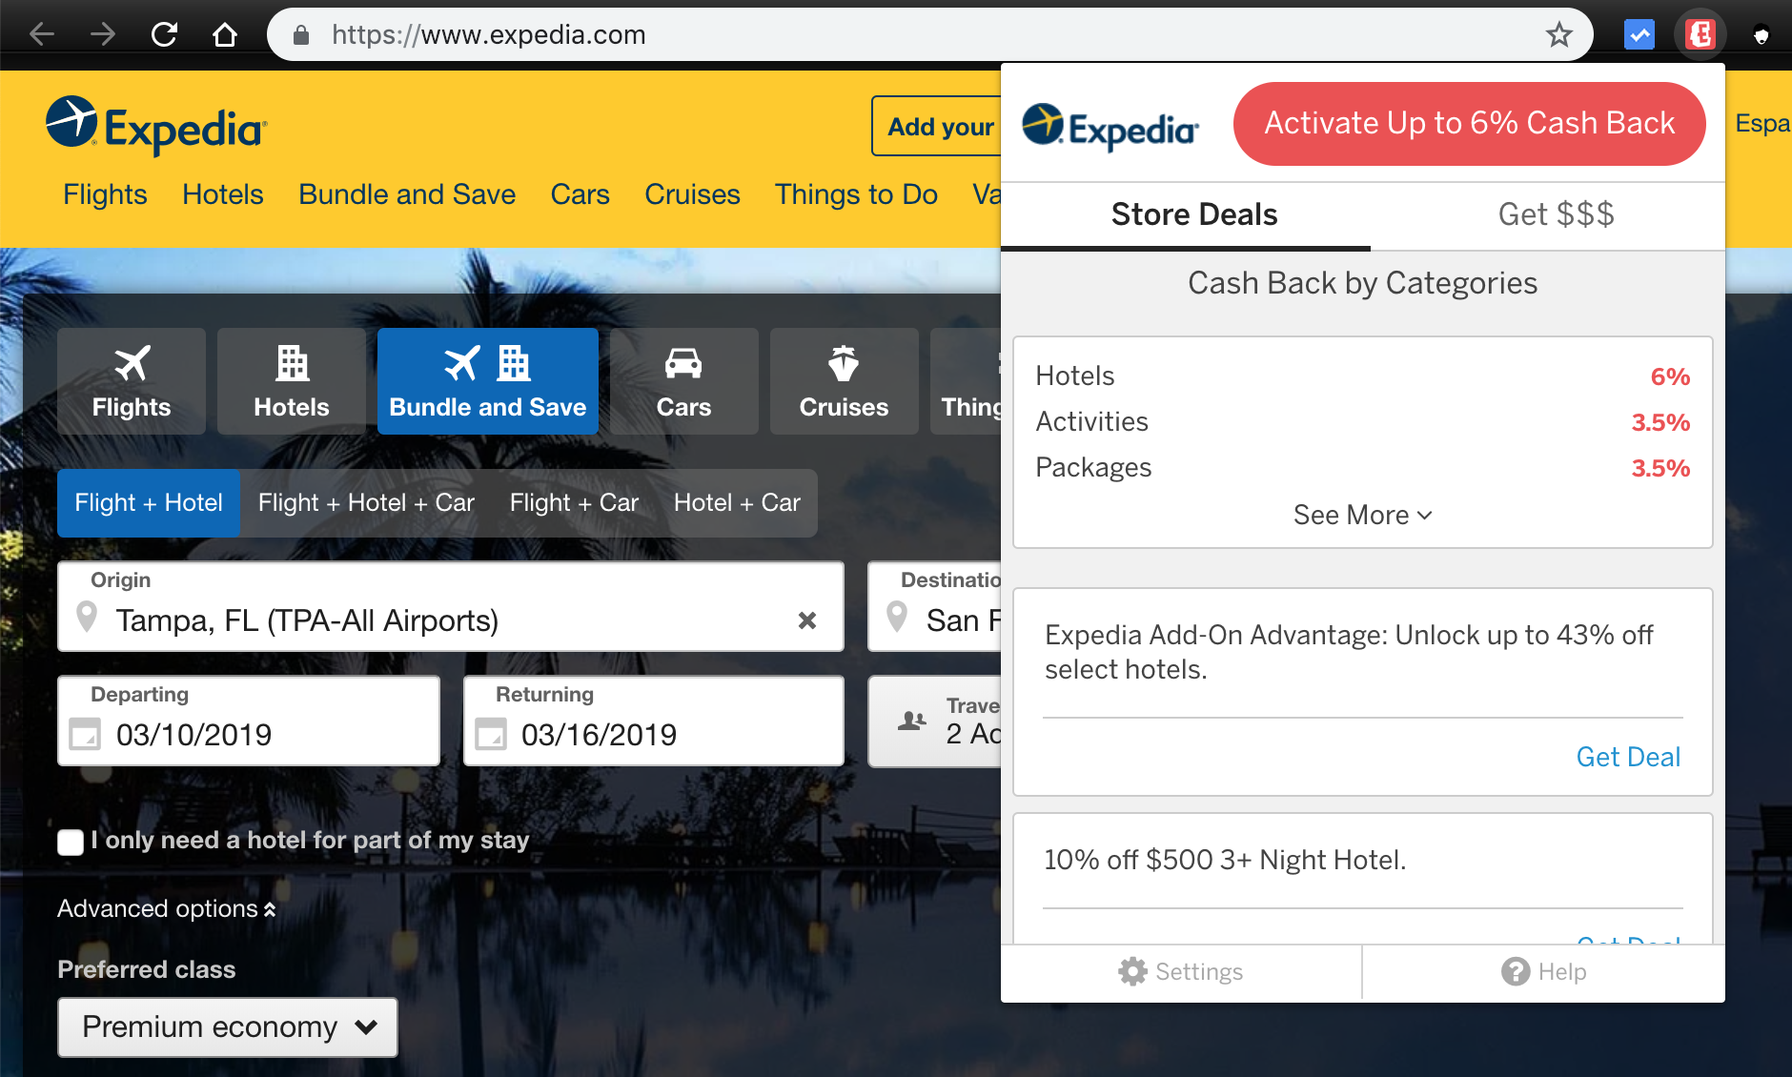This screenshot has width=1792, height=1077.
Task: Open Bundle and Save in top navigation
Action: click(407, 194)
